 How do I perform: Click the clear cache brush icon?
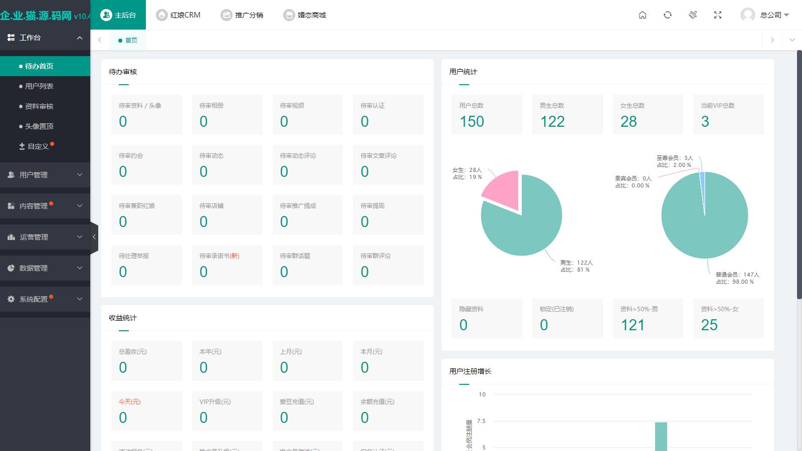pos(693,15)
